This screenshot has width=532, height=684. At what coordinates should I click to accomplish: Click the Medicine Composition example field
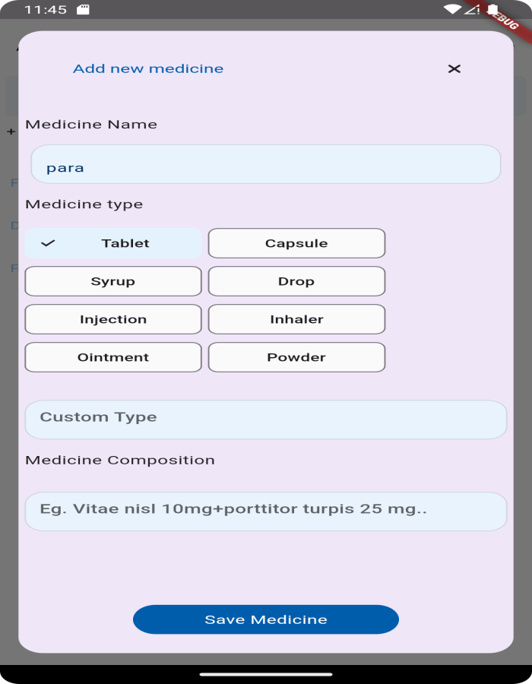click(x=265, y=511)
